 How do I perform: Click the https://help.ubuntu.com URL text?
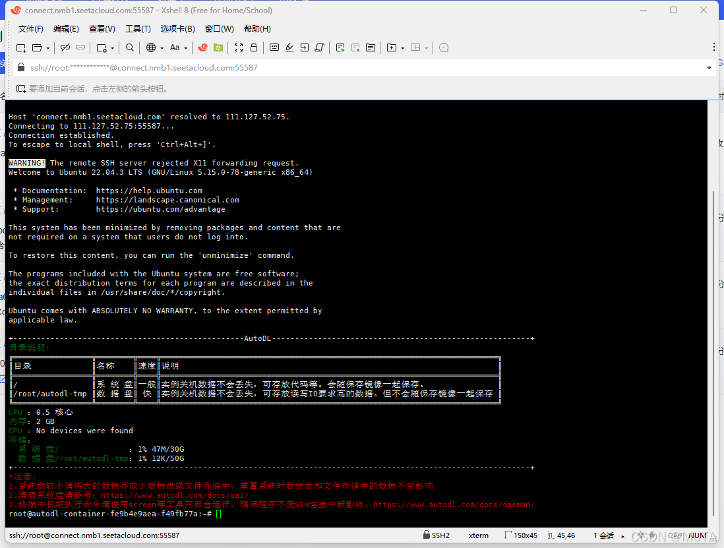pos(149,191)
